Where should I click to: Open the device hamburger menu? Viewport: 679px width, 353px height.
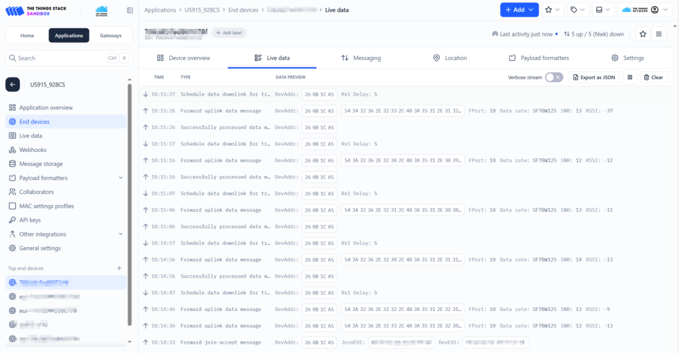tap(659, 34)
